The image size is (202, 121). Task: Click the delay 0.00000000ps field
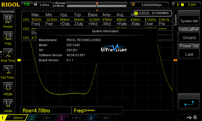tap(149, 5)
